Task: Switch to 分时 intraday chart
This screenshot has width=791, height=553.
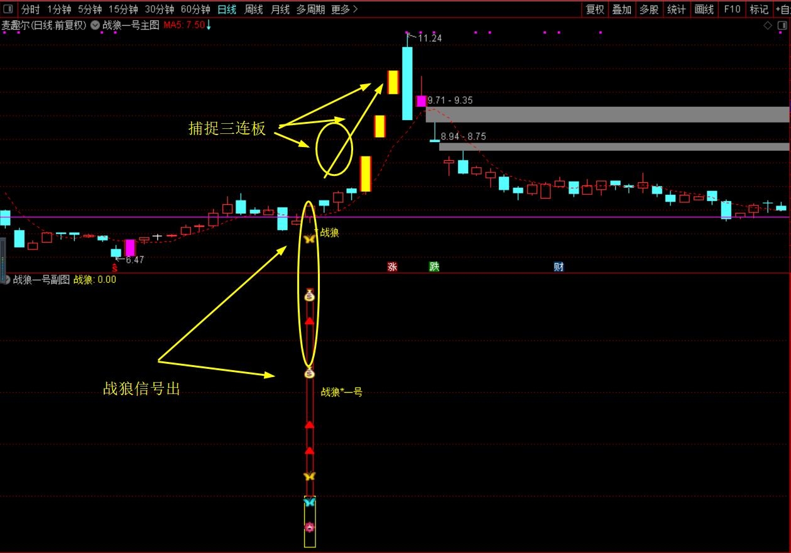Action: pos(30,9)
